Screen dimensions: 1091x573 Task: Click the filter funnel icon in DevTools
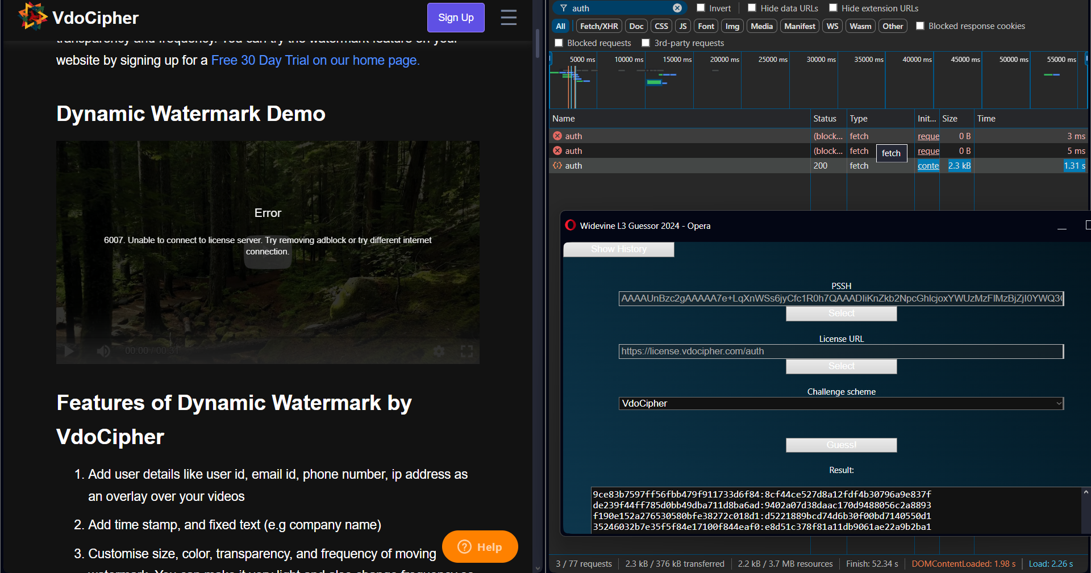point(564,8)
